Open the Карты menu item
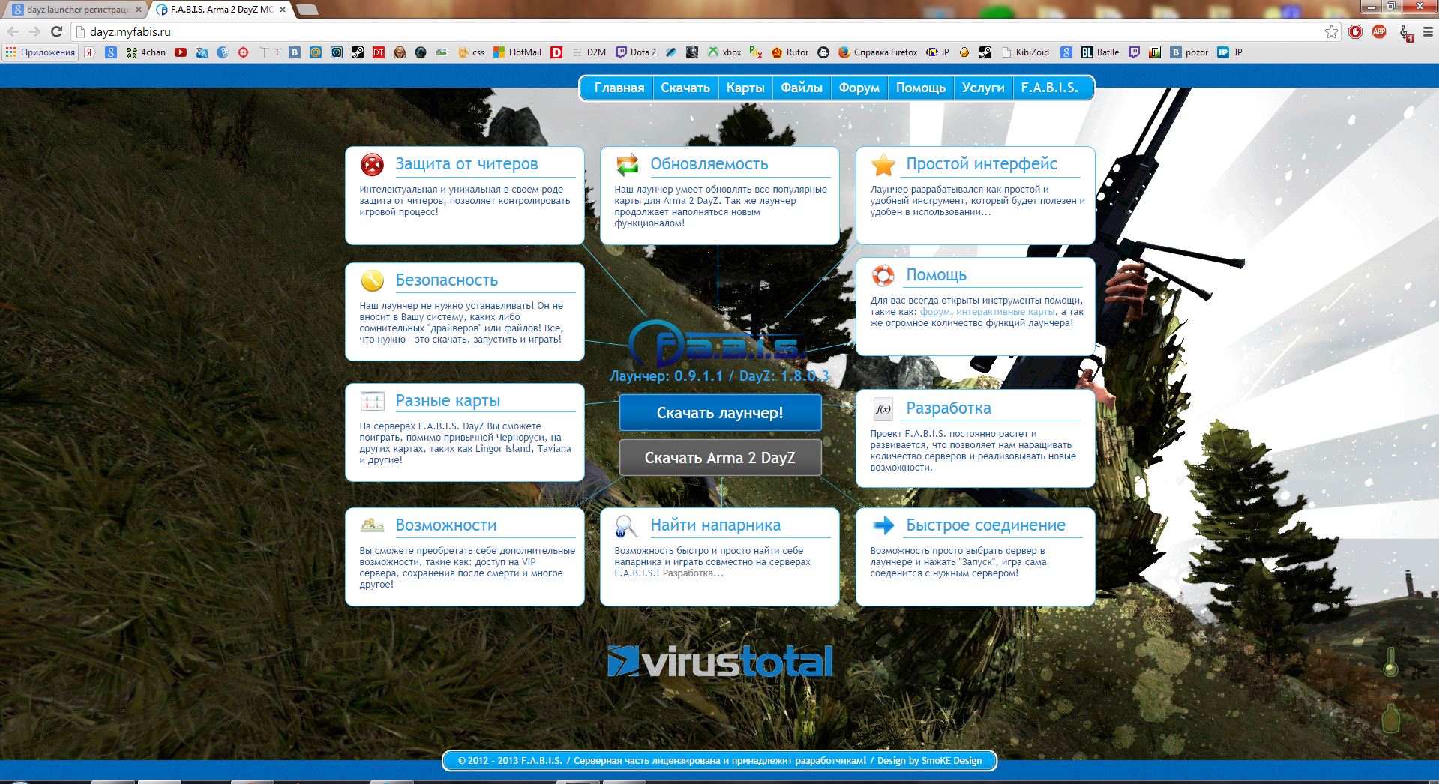This screenshot has height=784, width=1439. [x=745, y=88]
